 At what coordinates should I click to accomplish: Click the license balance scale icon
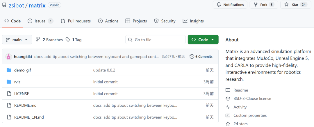click(x=228, y=99)
